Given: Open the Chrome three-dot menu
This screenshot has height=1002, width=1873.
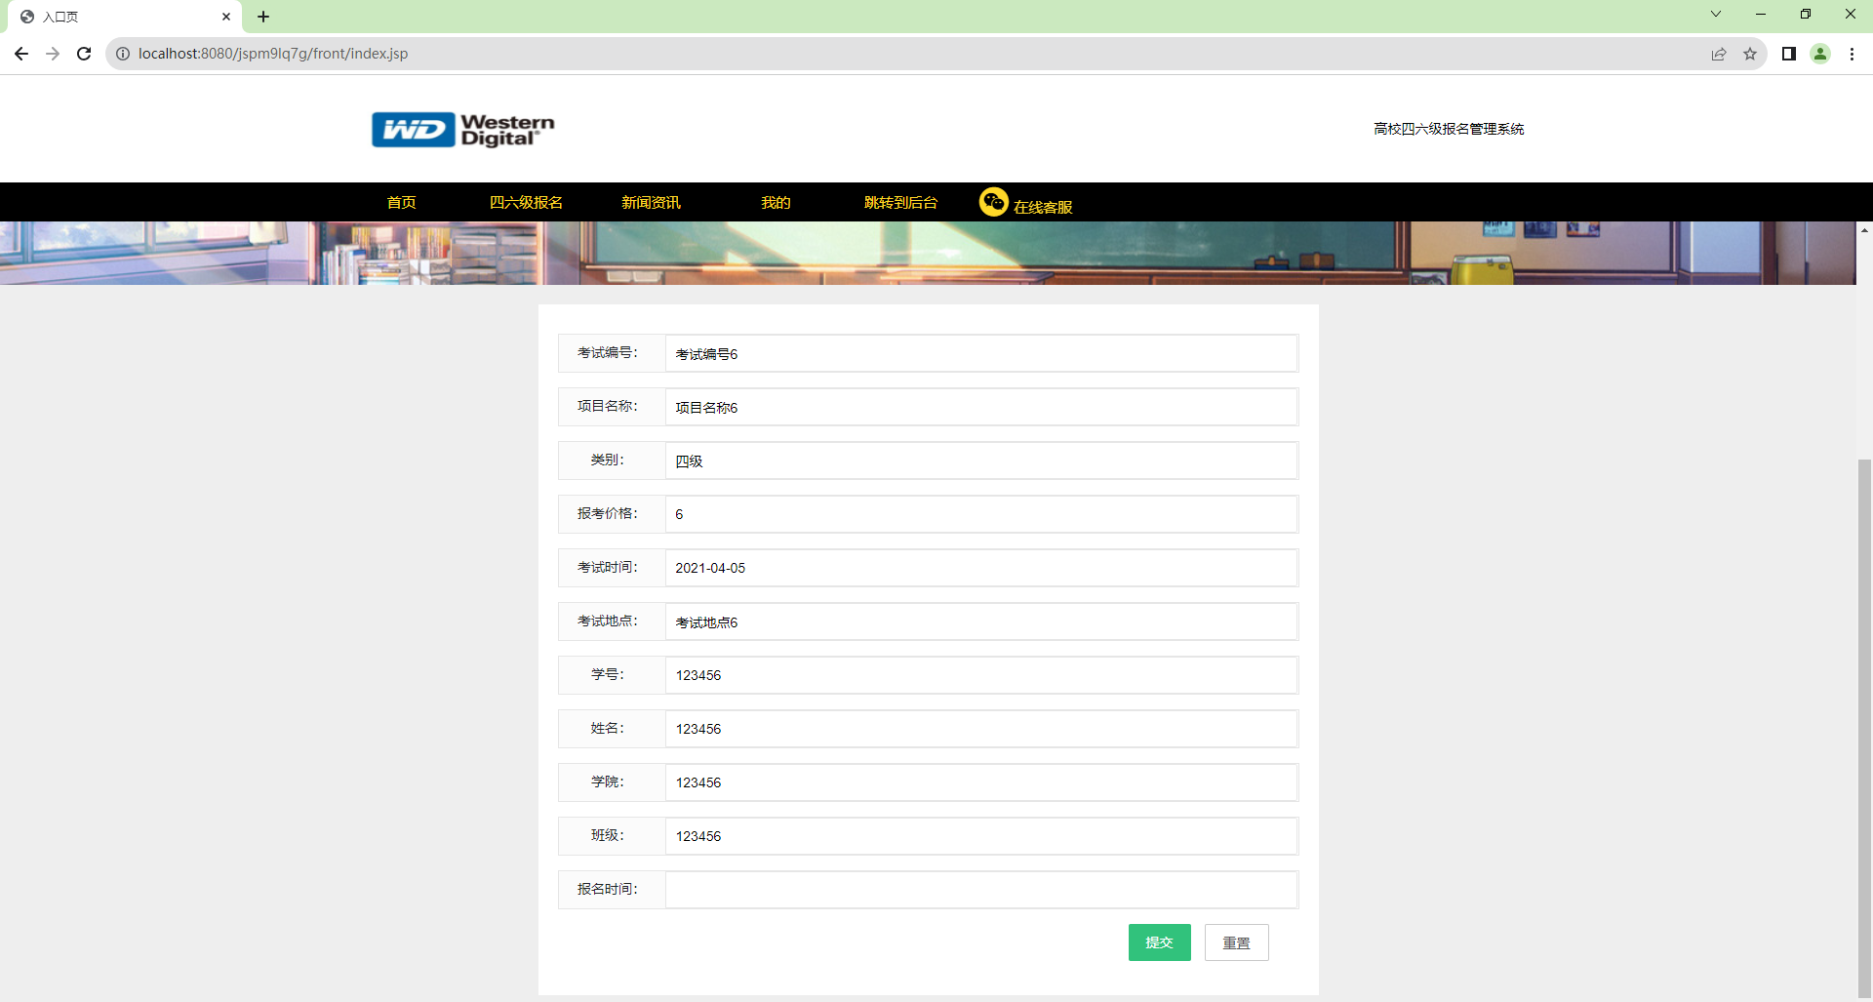Looking at the screenshot, I should 1853,54.
